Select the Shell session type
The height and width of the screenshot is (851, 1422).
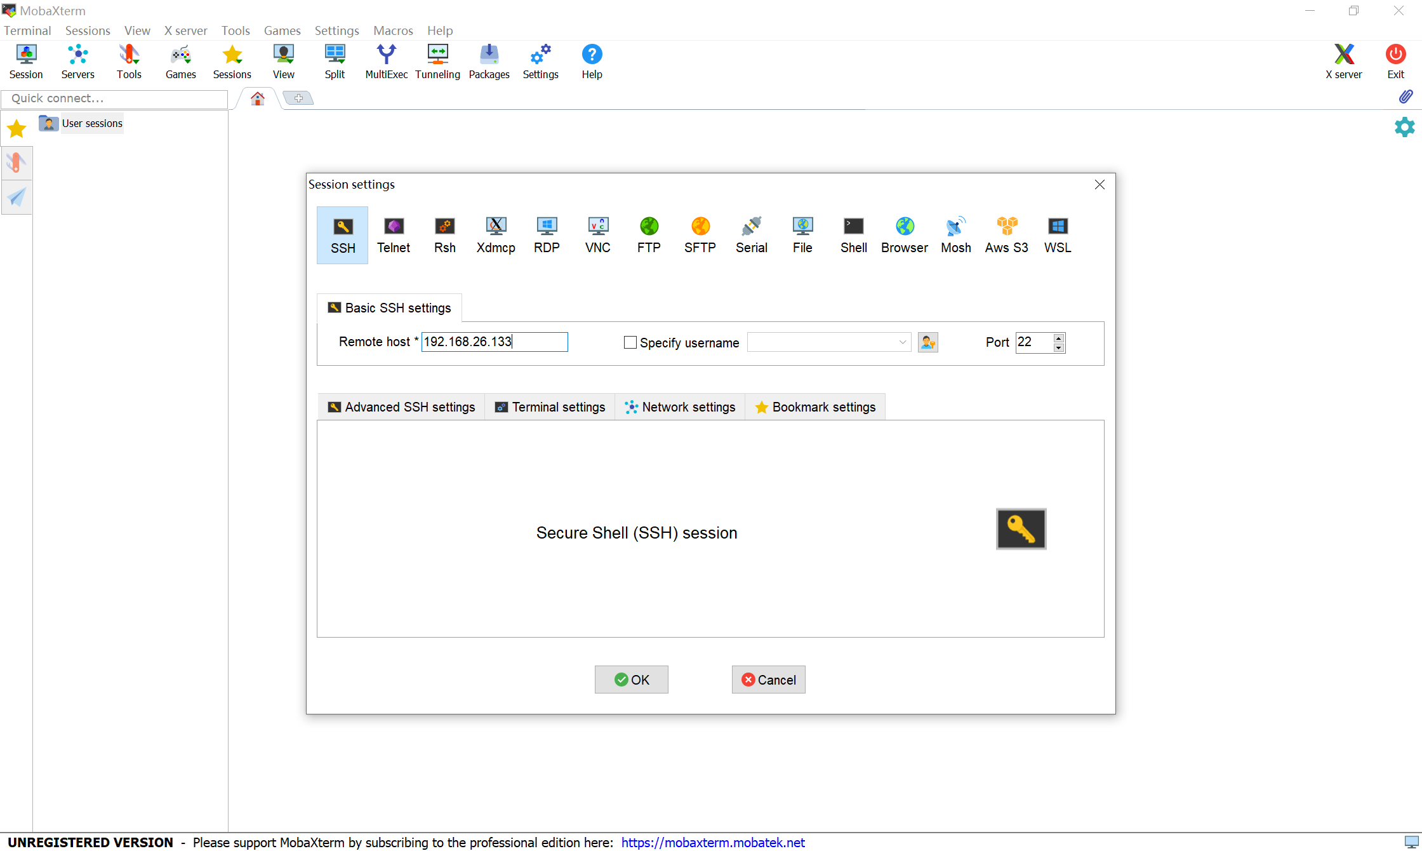point(854,235)
